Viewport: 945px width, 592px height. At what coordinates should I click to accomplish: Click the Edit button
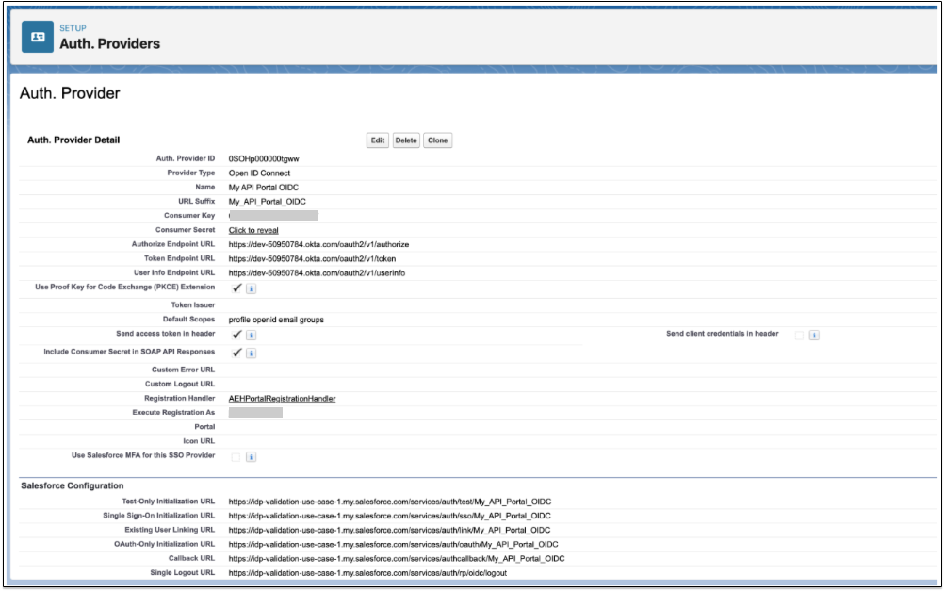pyautogui.click(x=376, y=140)
